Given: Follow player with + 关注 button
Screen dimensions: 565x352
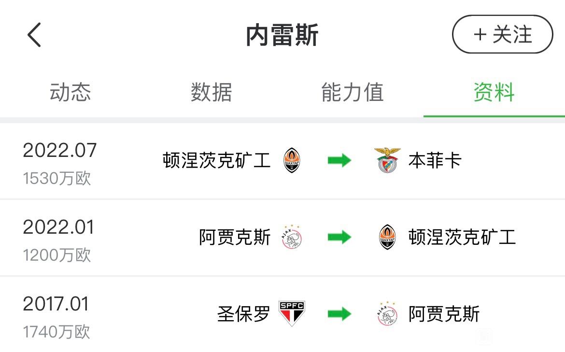Looking at the screenshot, I should tap(503, 34).
